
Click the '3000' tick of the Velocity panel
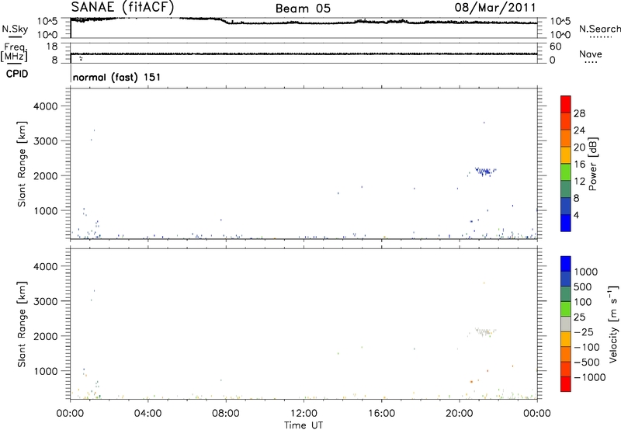[45, 301]
